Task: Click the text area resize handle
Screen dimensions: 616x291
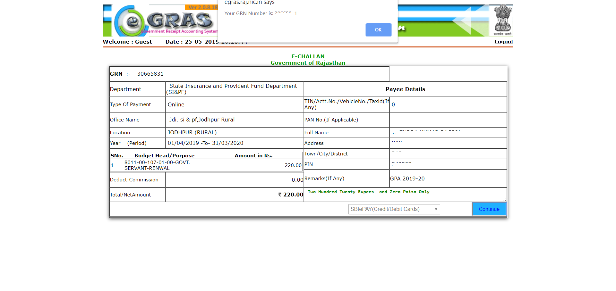Action: pos(505,200)
